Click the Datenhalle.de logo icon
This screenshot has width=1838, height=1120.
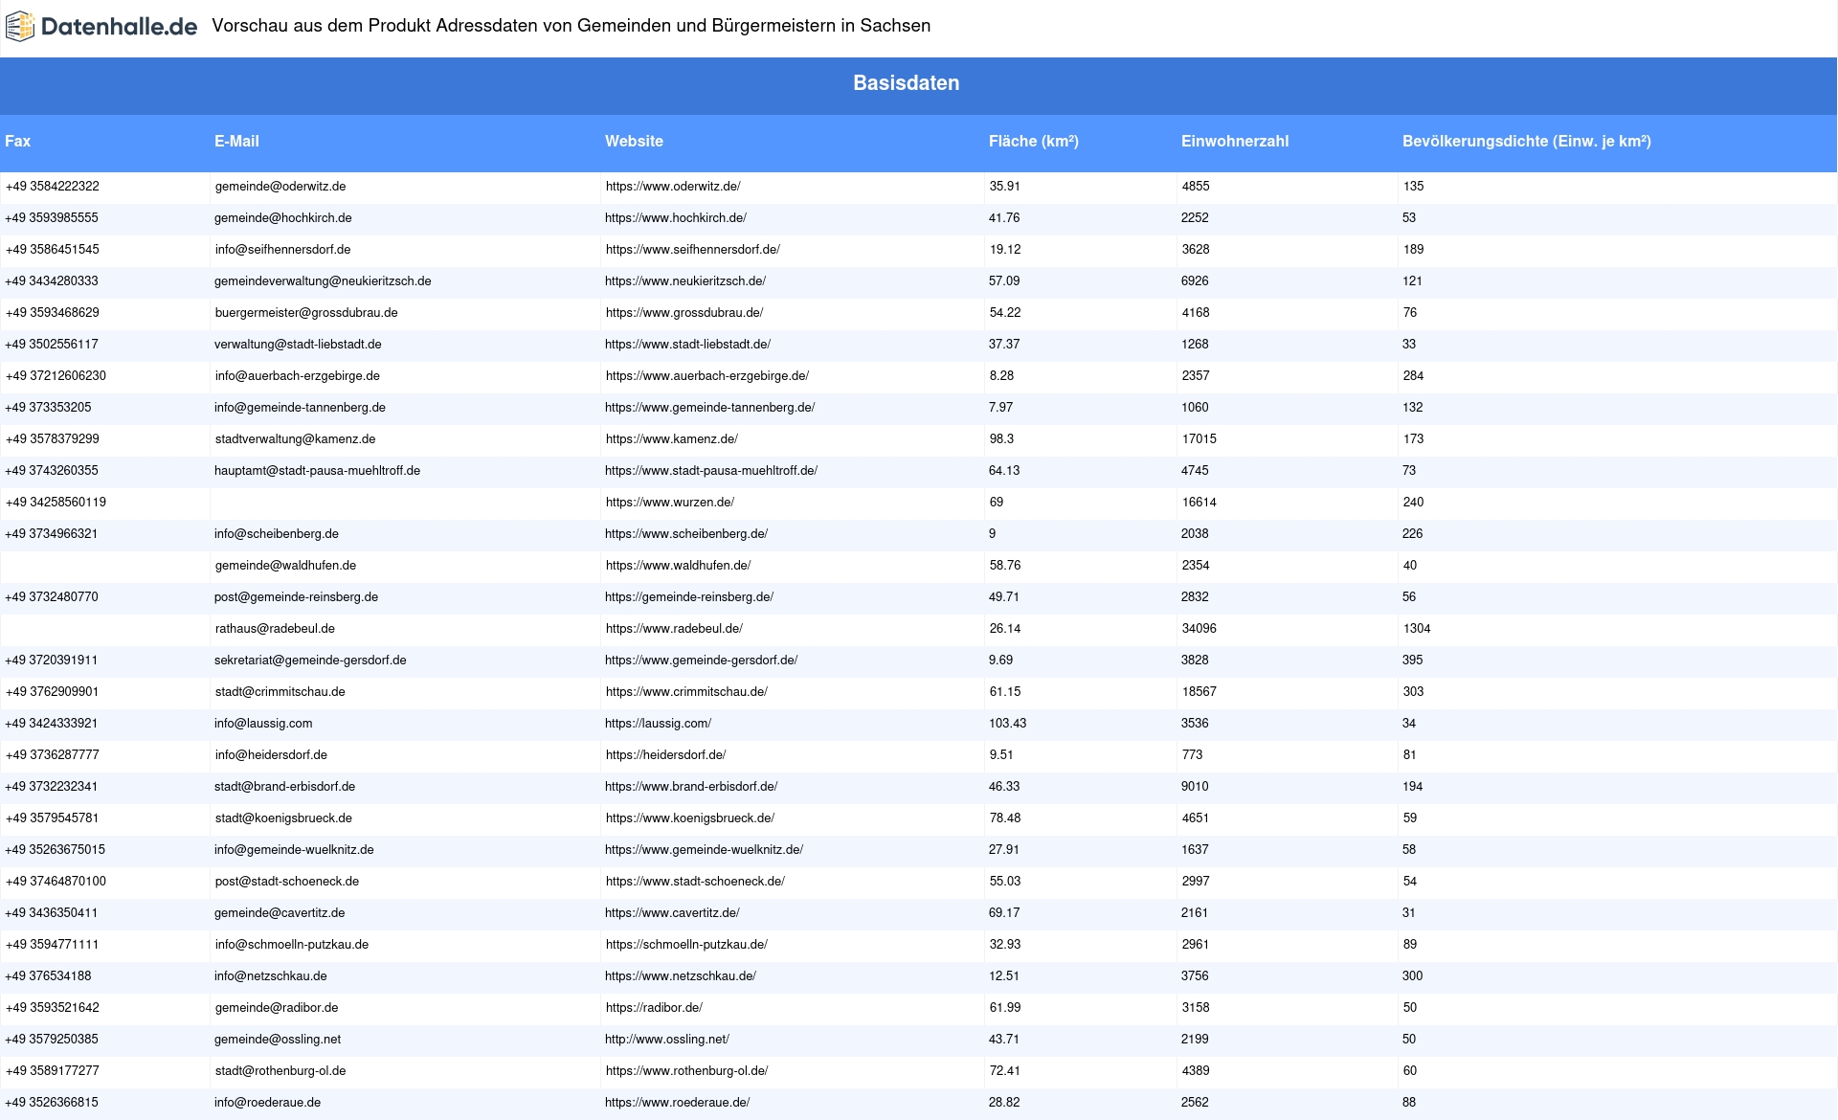coord(19,27)
